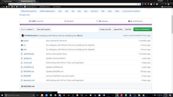Screen dimensions: 173x97
Task: Click the REQUIRE file icon
Action: 22,76
